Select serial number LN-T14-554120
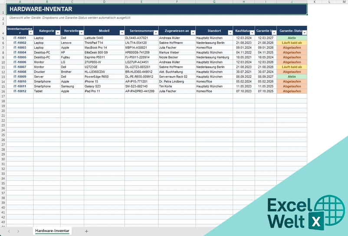This screenshot has height=236, width=348. click(141, 43)
